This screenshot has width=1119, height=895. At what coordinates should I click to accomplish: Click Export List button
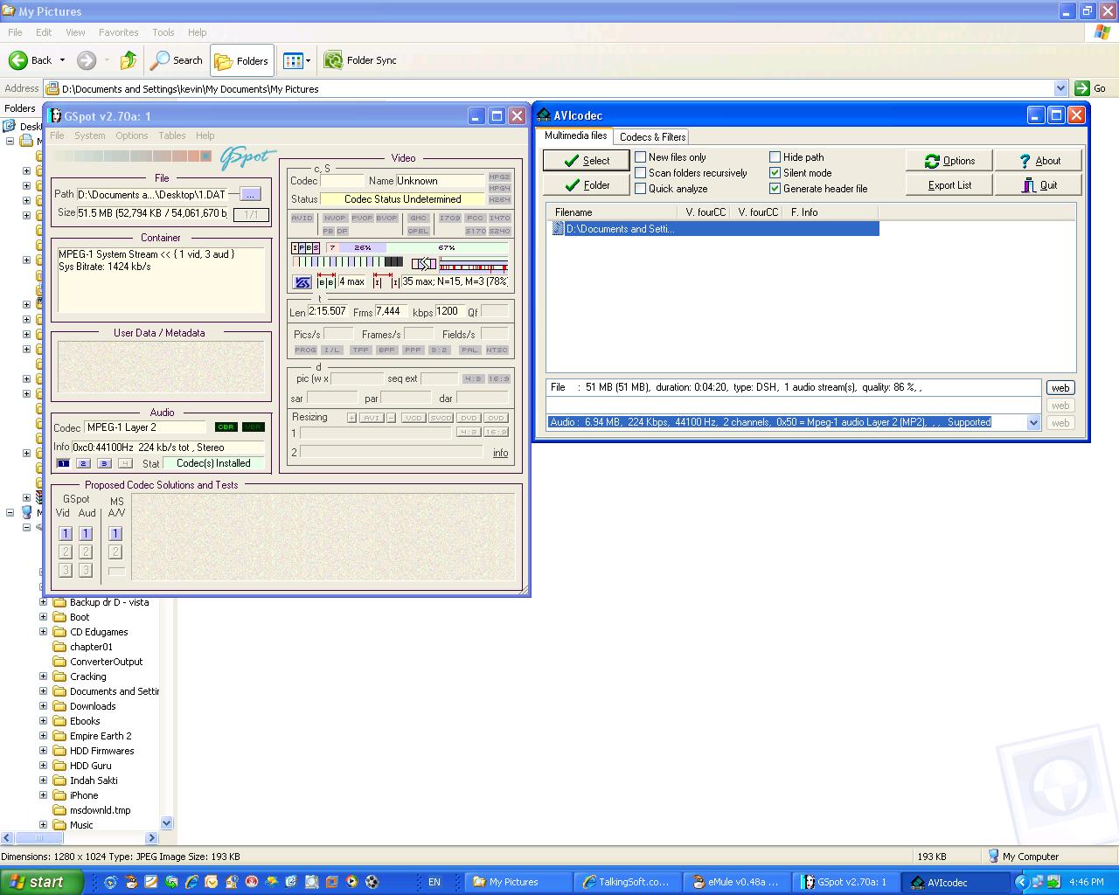(x=949, y=185)
